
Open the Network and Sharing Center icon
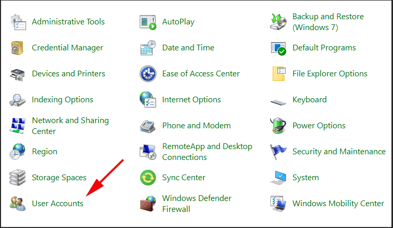18,126
